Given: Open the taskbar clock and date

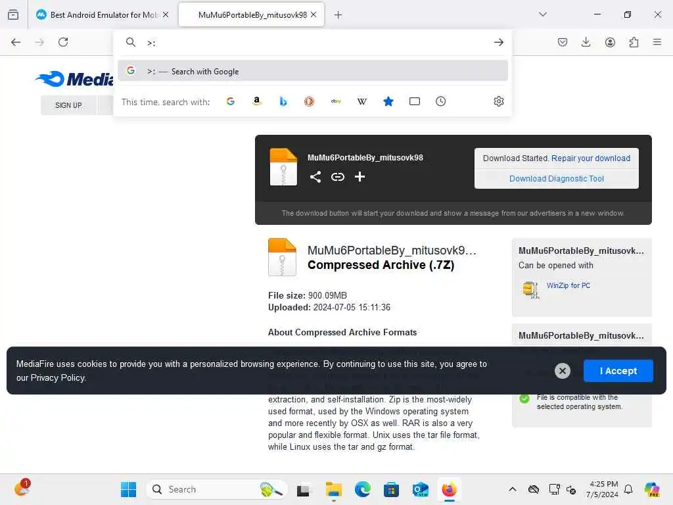Looking at the screenshot, I should [x=603, y=489].
